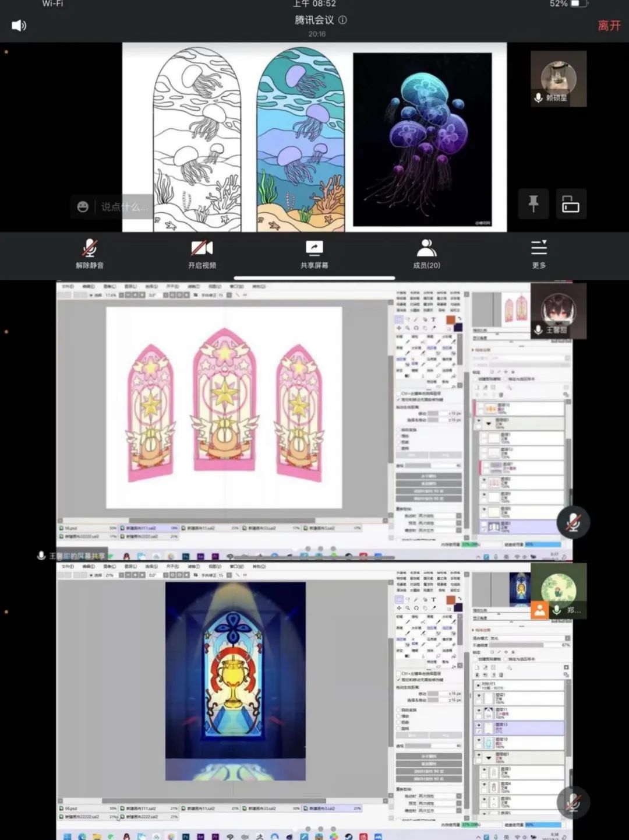Tap the floating muted microphone in bottom screenshot
This screenshot has height=840, width=629.
tap(573, 802)
